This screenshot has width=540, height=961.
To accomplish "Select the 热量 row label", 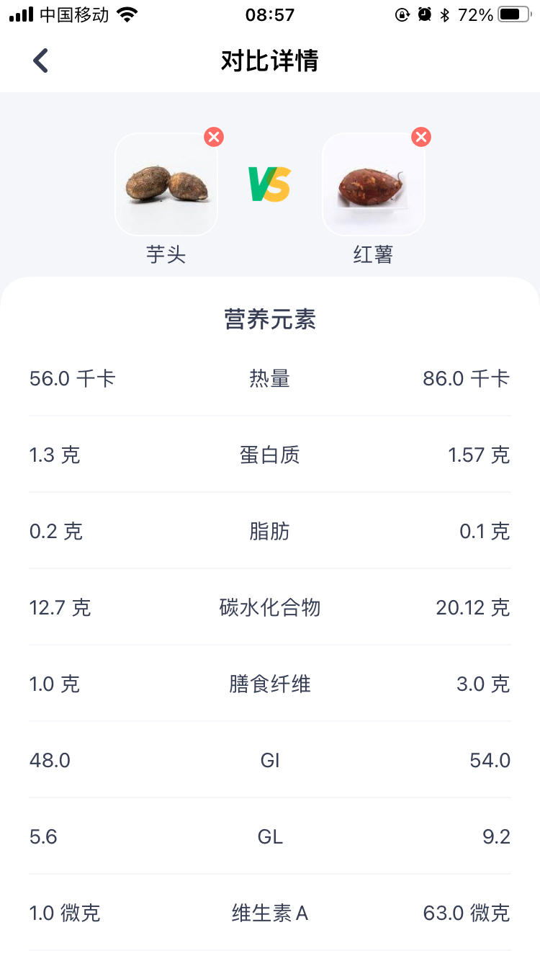I will tap(269, 378).
